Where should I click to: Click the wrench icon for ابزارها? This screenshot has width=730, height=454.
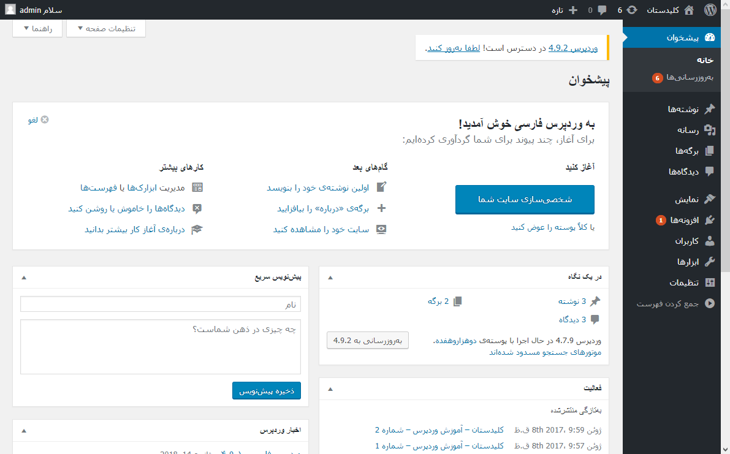click(710, 262)
